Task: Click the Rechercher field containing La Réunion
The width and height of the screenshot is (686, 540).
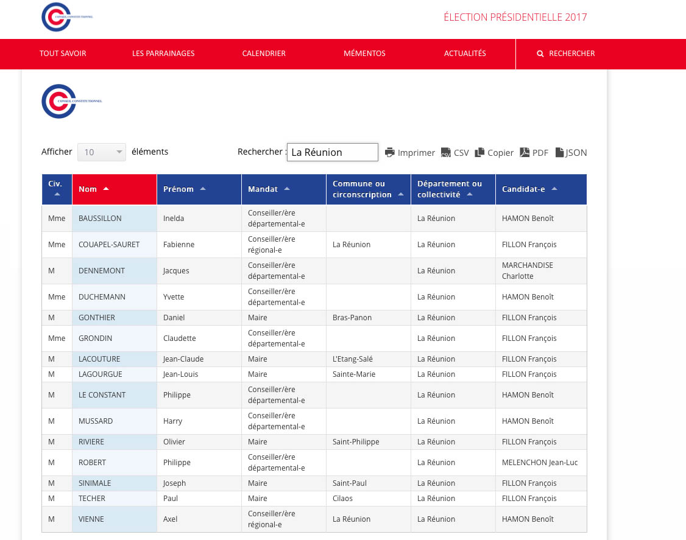Action: point(333,152)
